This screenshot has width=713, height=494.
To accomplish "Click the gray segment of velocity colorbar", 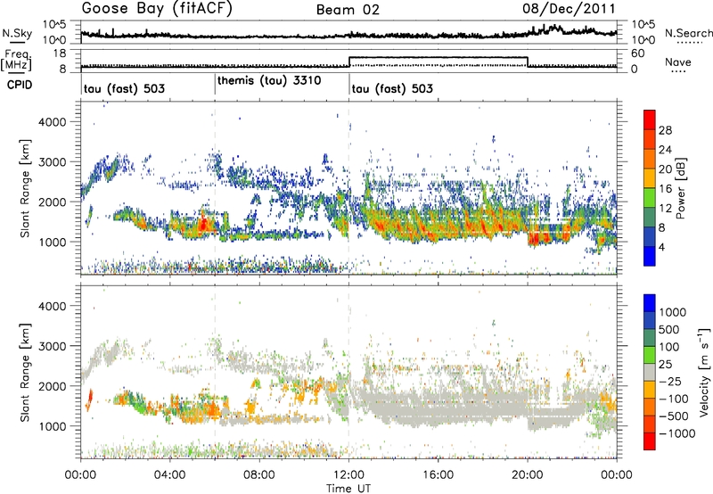I will click(650, 372).
